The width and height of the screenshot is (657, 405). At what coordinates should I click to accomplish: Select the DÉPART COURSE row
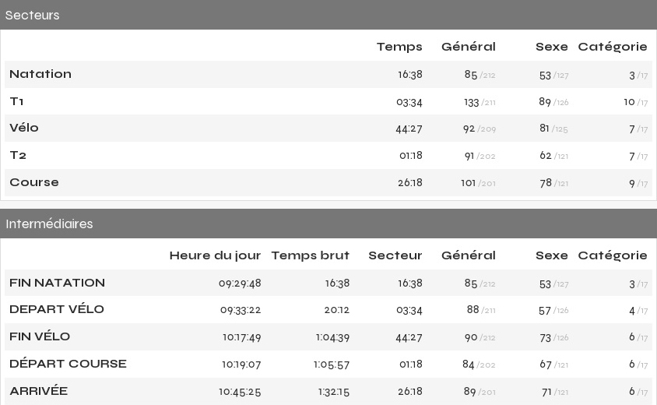pyautogui.click(x=328, y=364)
